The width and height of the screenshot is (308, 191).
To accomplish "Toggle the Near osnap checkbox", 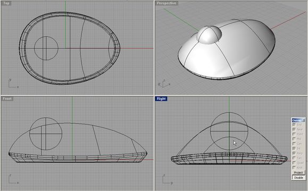I will click(294, 129).
